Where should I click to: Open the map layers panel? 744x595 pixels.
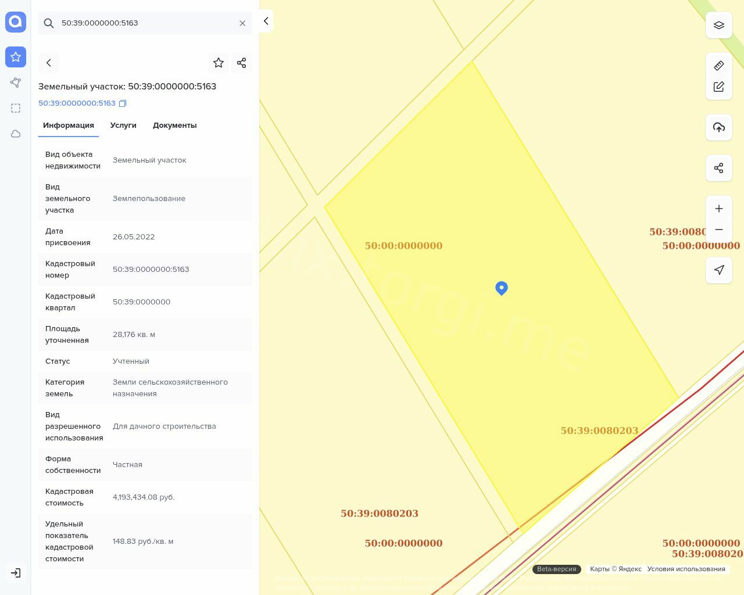[x=718, y=25]
